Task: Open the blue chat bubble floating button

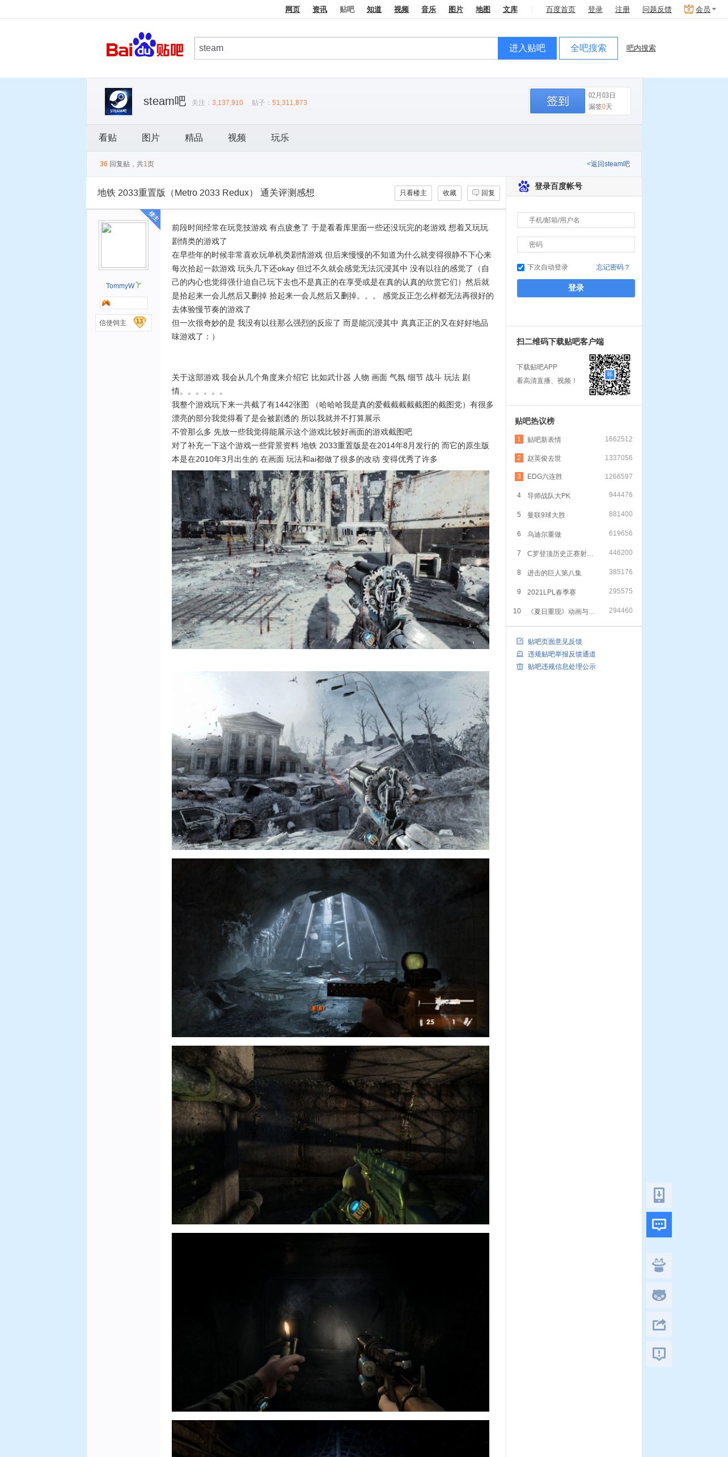Action: [659, 1224]
